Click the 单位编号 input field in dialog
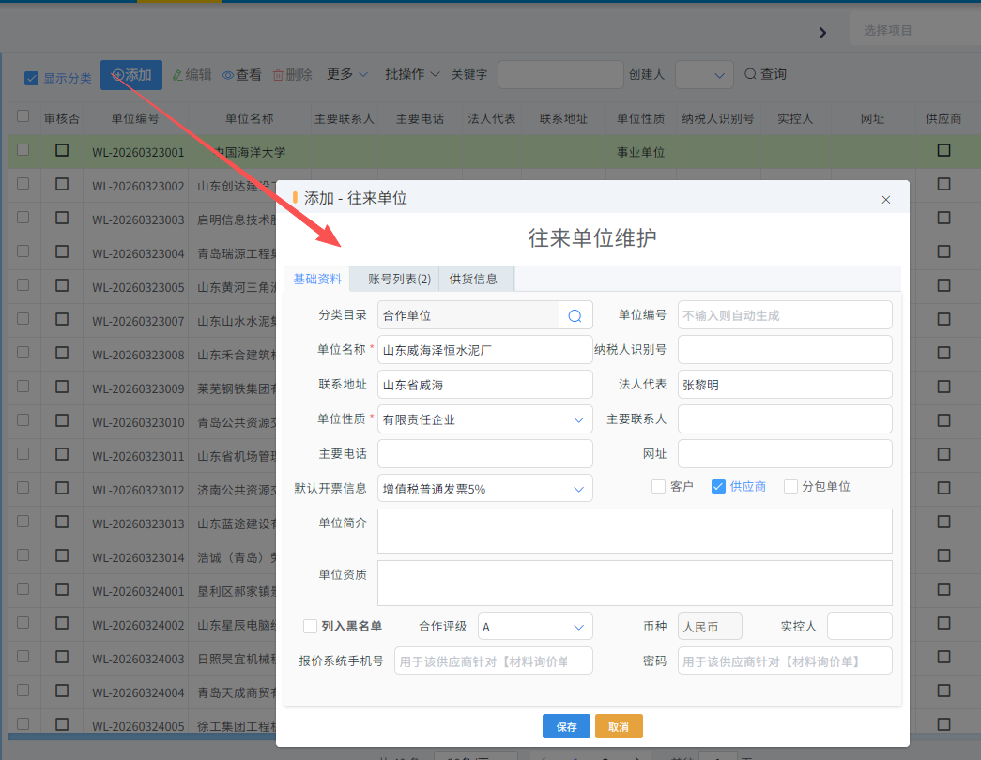This screenshot has width=981, height=760. point(785,315)
